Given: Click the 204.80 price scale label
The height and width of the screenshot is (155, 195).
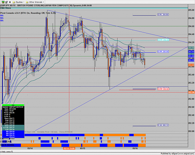Looking at the screenshot, I should point(191,18).
